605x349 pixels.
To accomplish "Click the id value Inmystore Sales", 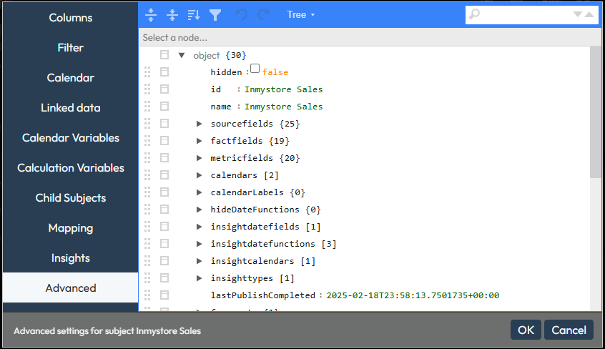I will tap(283, 89).
